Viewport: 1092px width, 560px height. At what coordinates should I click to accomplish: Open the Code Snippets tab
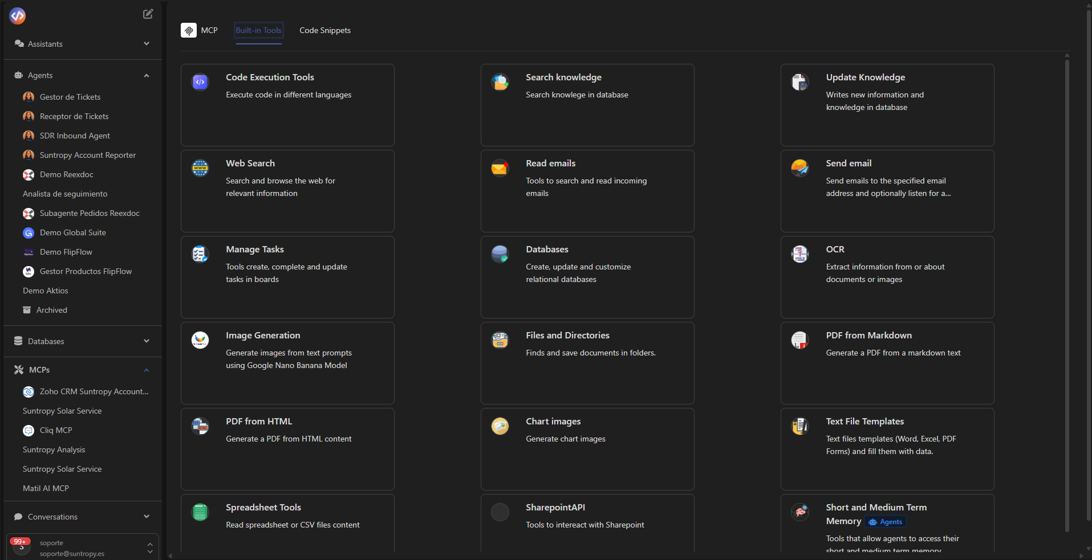pyautogui.click(x=324, y=30)
